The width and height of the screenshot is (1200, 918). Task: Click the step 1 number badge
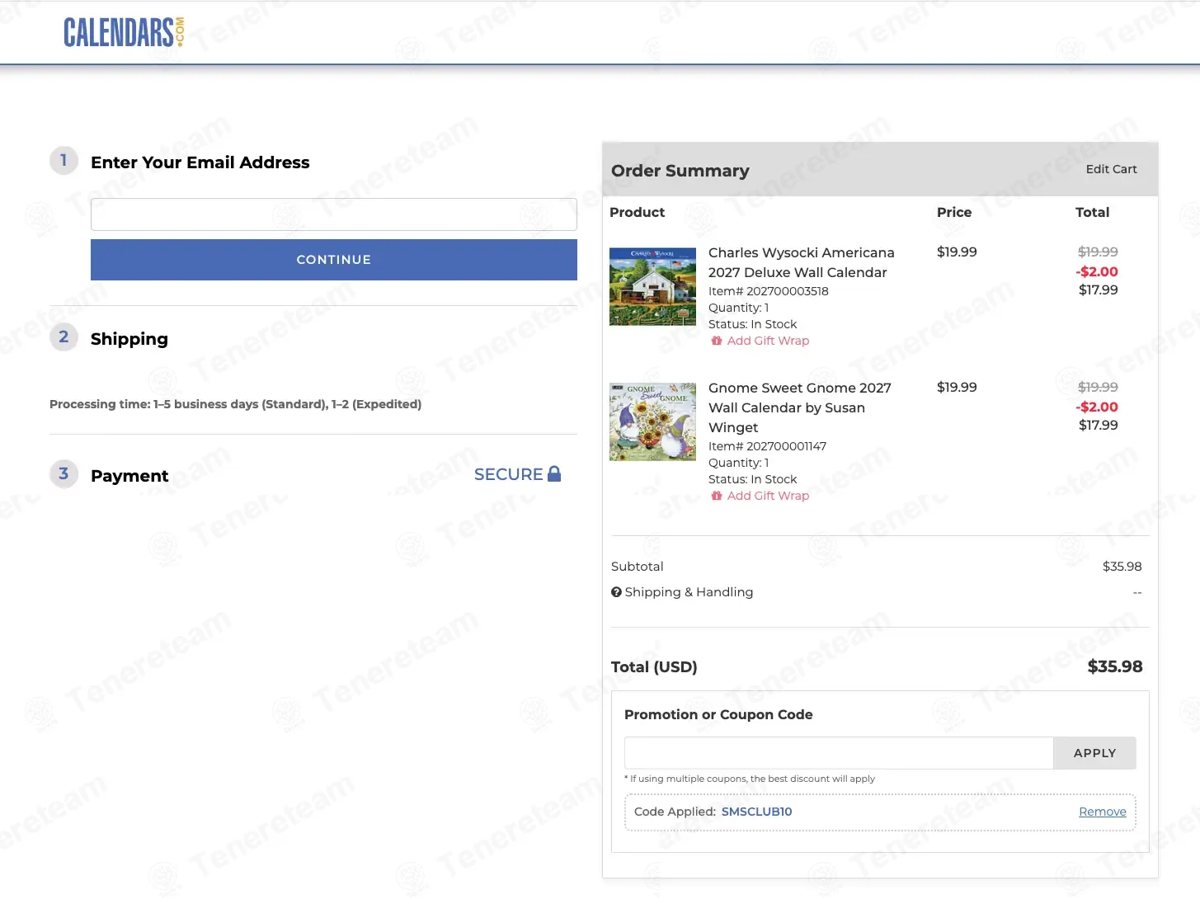click(64, 161)
